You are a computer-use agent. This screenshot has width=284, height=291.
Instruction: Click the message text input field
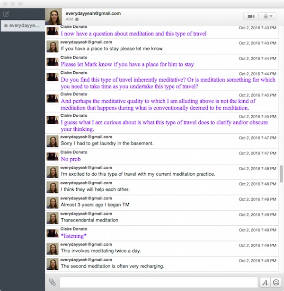(x=159, y=282)
